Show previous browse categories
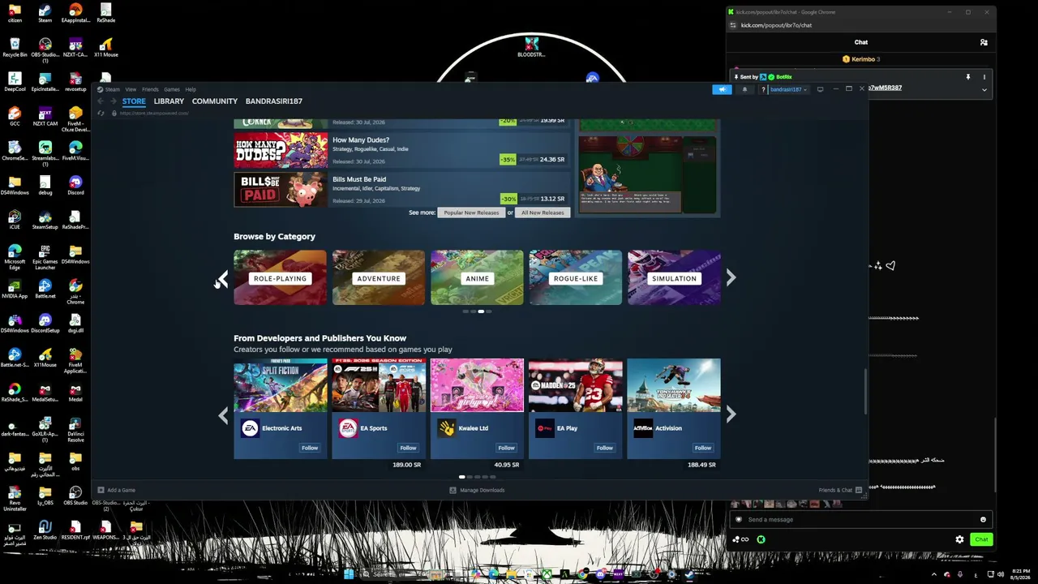The width and height of the screenshot is (1038, 584). (x=223, y=278)
